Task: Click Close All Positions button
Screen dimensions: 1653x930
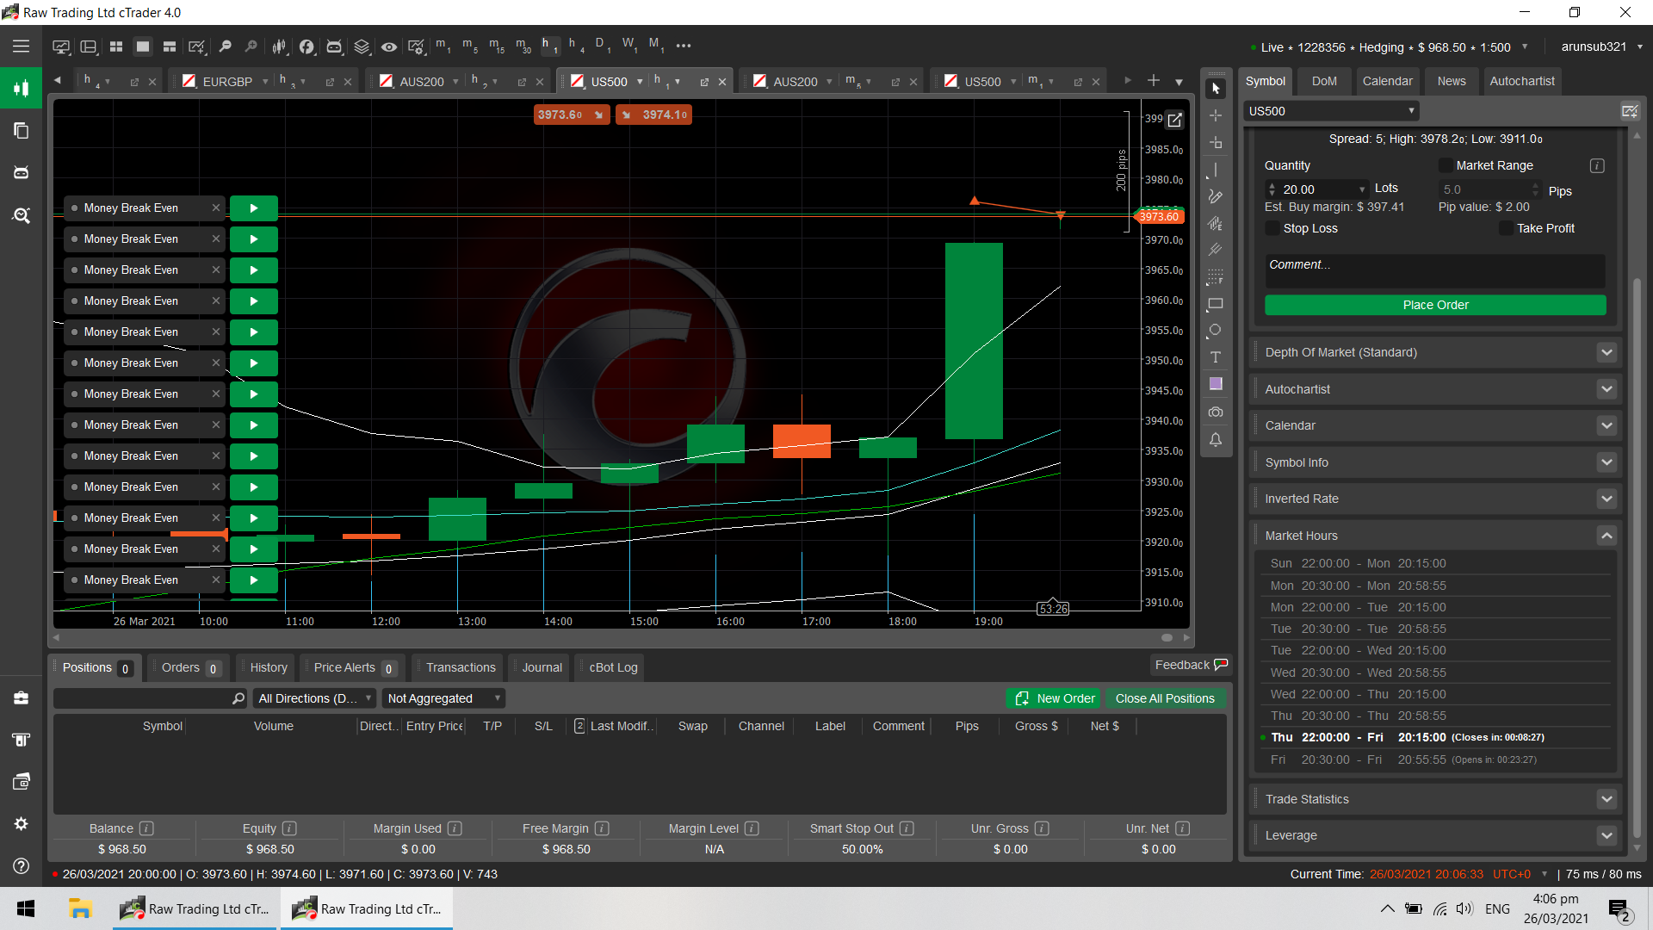Action: tap(1165, 698)
